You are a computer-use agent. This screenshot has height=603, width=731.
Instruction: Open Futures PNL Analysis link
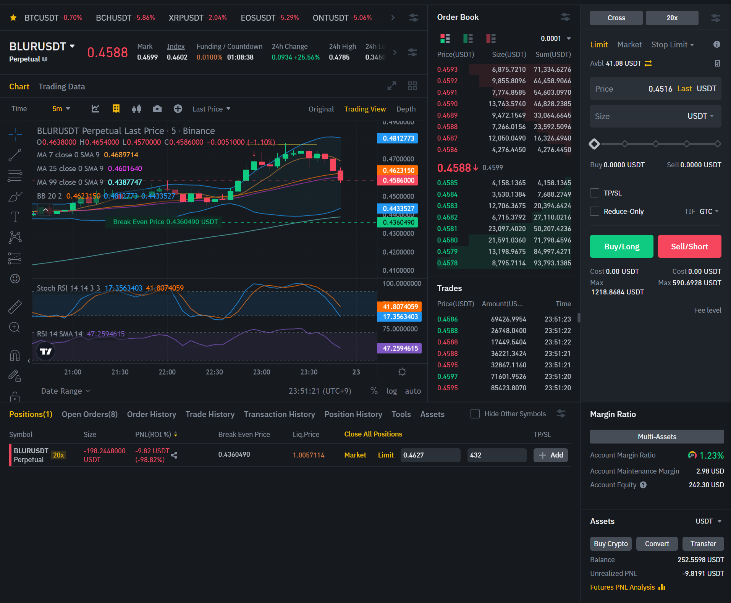[627, 587]
